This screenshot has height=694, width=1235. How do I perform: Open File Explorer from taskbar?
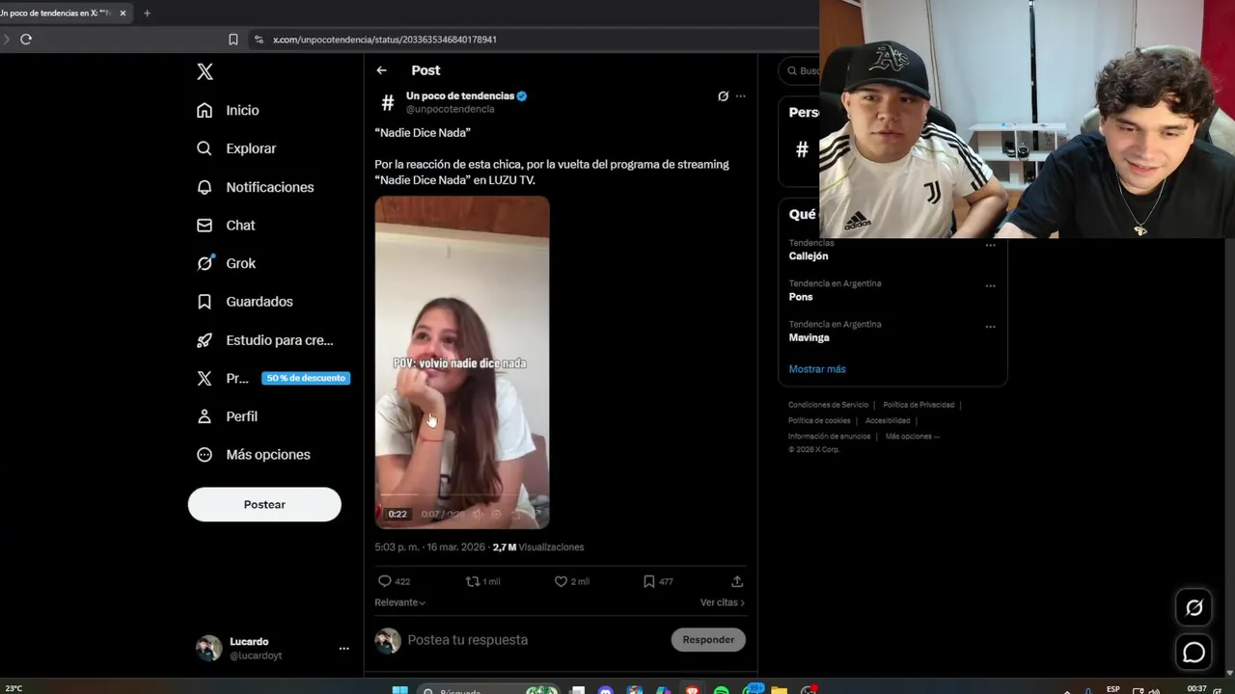click(x=779, y=690)
